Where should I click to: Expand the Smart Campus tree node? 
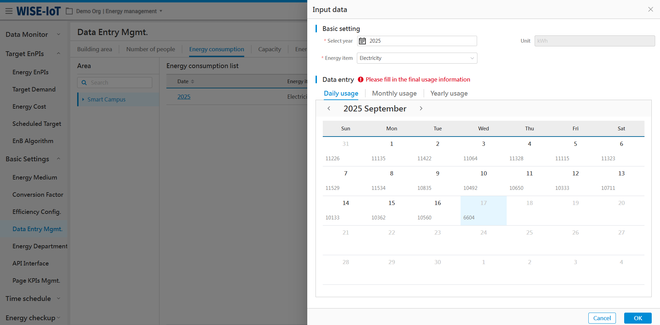[83, 99]
